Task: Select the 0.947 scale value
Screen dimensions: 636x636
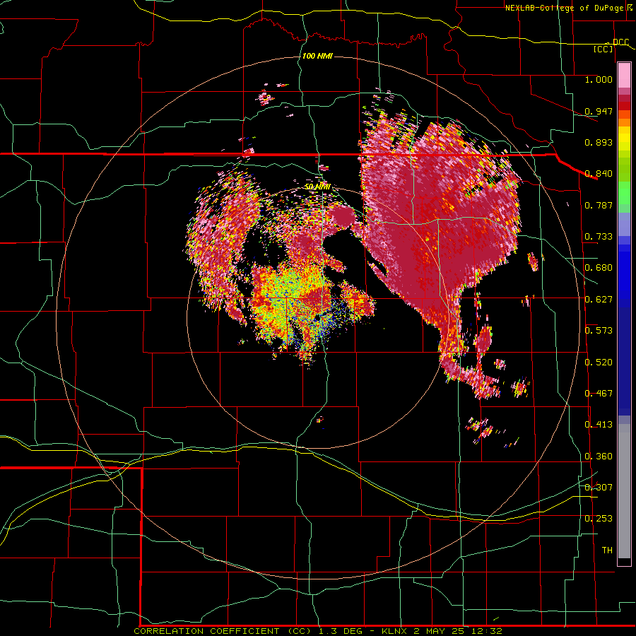Action: (x=599, y=111)
